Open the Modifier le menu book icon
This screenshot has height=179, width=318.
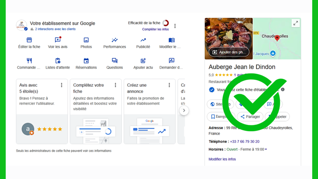tap(171, 40)
